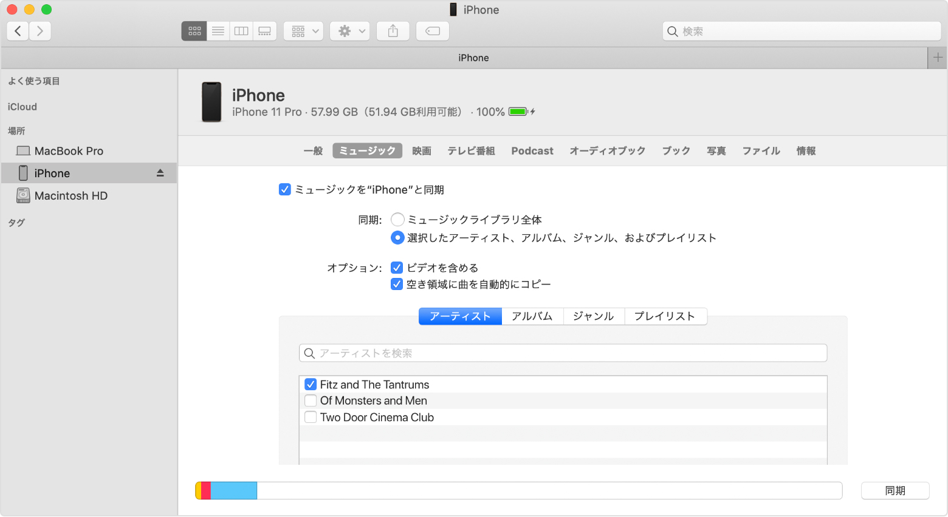948x517 pixels.
Task: Switch Finder to column view
Action: click(x=241, y=31)
